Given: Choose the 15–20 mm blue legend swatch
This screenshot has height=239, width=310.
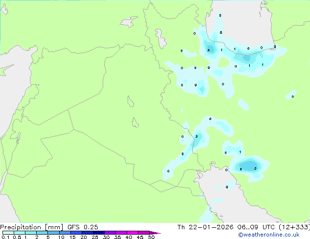Looking at the screenshot, I should pyautogui.click(x=76, y=233).
